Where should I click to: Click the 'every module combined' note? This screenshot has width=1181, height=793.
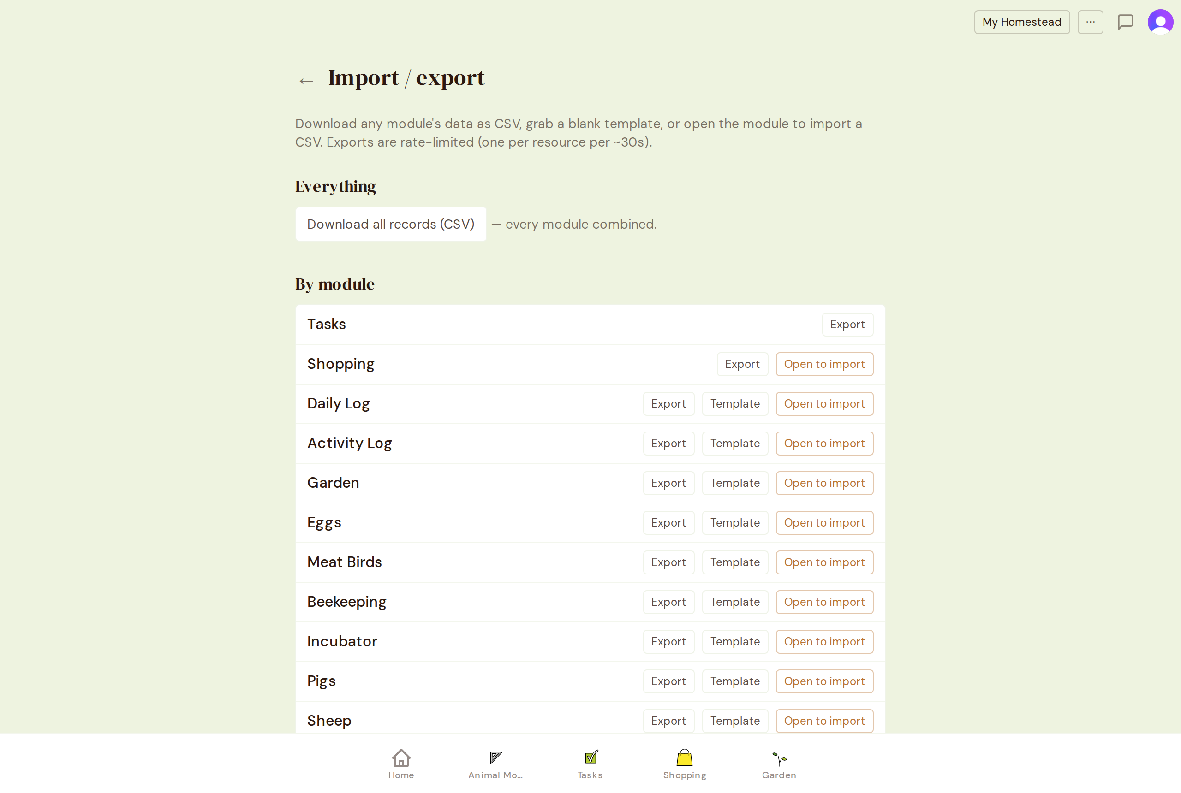[574, 224]
